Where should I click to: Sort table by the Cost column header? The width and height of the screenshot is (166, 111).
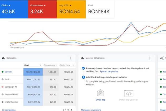(32, 65)
